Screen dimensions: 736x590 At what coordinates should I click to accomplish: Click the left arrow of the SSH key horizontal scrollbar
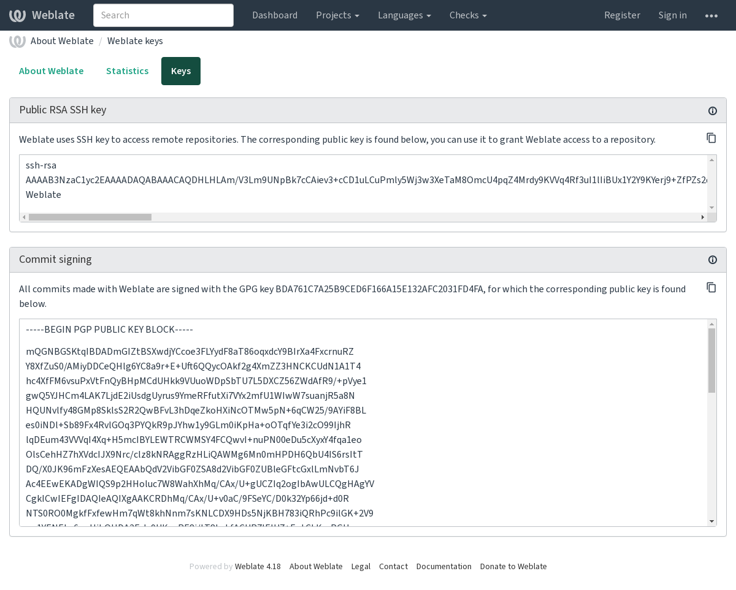(24, 217)
